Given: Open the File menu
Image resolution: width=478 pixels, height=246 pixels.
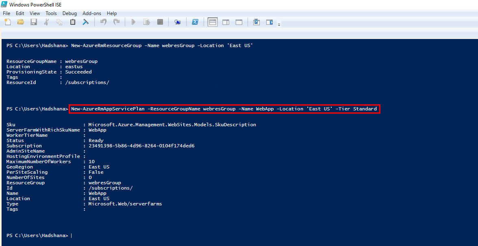Looking at the screenshot, I should [x=7, y=13].
